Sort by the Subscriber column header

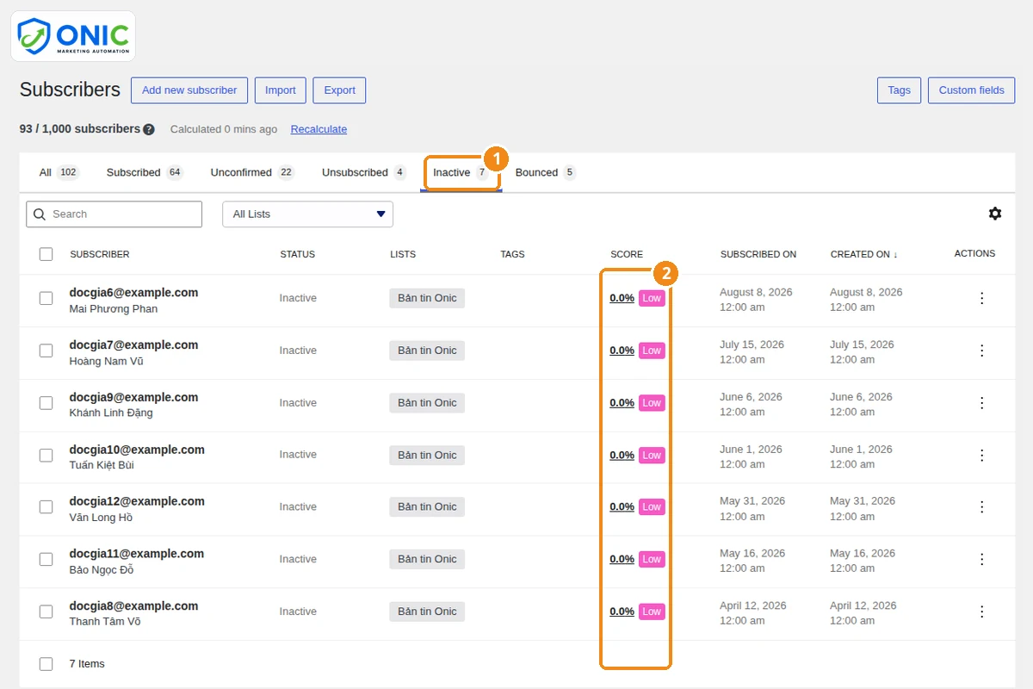[x=100, y=254]
